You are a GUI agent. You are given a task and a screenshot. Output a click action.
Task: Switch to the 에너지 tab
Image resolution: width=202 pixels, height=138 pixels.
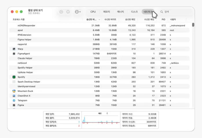tap(120, 12)
